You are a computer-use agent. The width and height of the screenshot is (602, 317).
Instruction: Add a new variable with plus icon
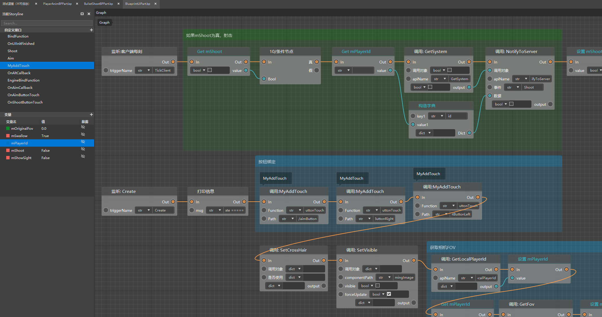(x=91, y=115)
